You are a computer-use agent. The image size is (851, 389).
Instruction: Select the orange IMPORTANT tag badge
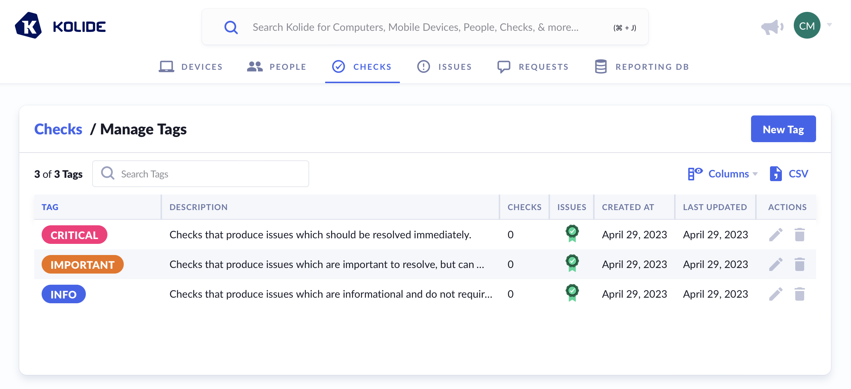[82, 265]
